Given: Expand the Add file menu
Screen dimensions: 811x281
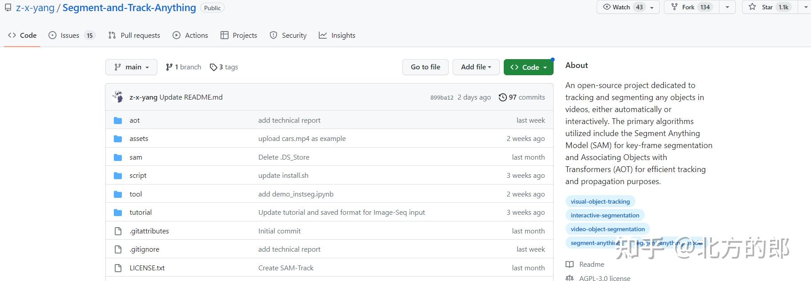Looking at the screenshot, I should [x=476, y=67].
